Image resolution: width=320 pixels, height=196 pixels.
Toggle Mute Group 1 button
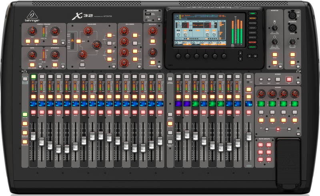[x=261, y=145]
